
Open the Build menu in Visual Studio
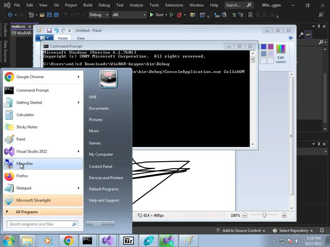88,5
